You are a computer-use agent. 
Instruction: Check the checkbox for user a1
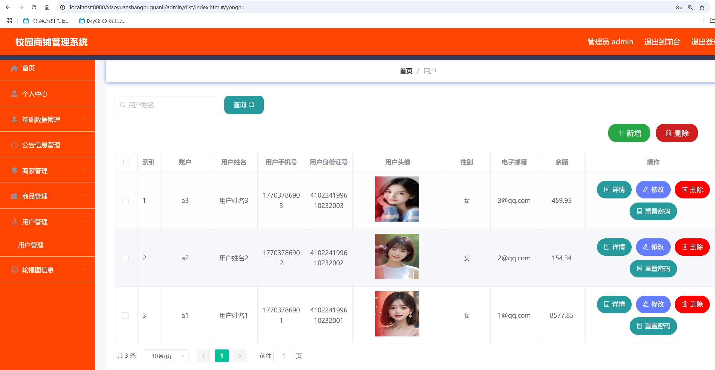[126, 316]
